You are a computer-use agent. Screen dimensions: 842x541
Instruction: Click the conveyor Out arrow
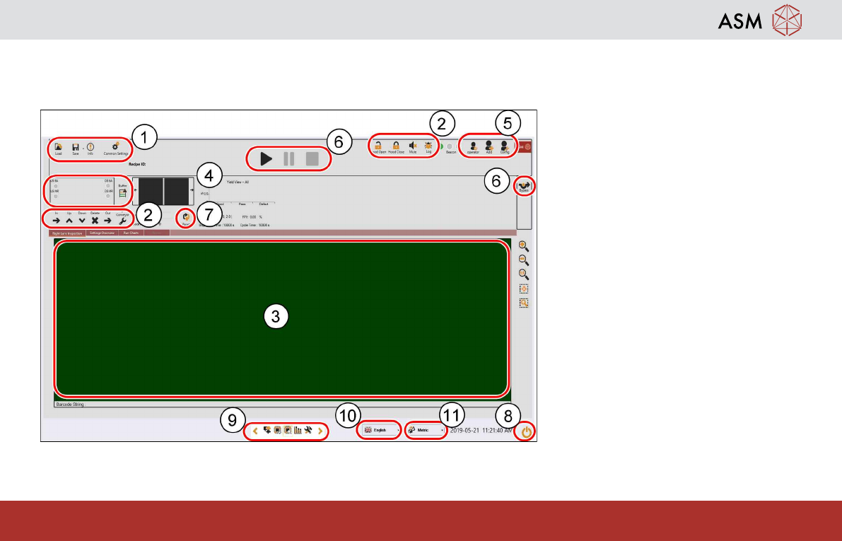pos(107,220)
